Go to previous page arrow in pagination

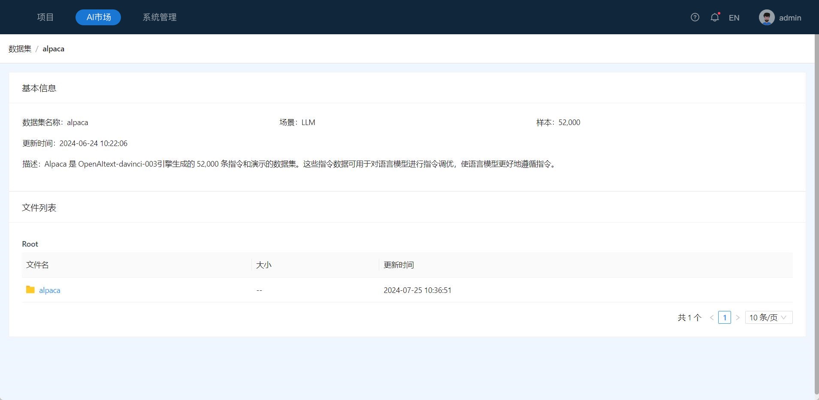tap(712, 318)
